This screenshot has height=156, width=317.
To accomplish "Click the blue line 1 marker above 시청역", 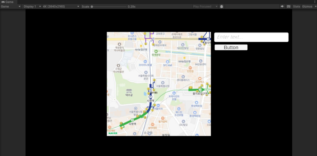I will (150, 97).
